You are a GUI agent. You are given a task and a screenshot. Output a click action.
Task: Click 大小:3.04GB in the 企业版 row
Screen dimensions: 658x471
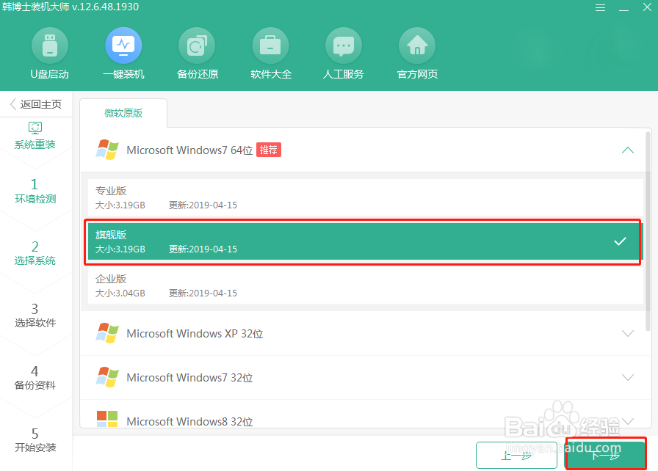click(x=120, y=293)
